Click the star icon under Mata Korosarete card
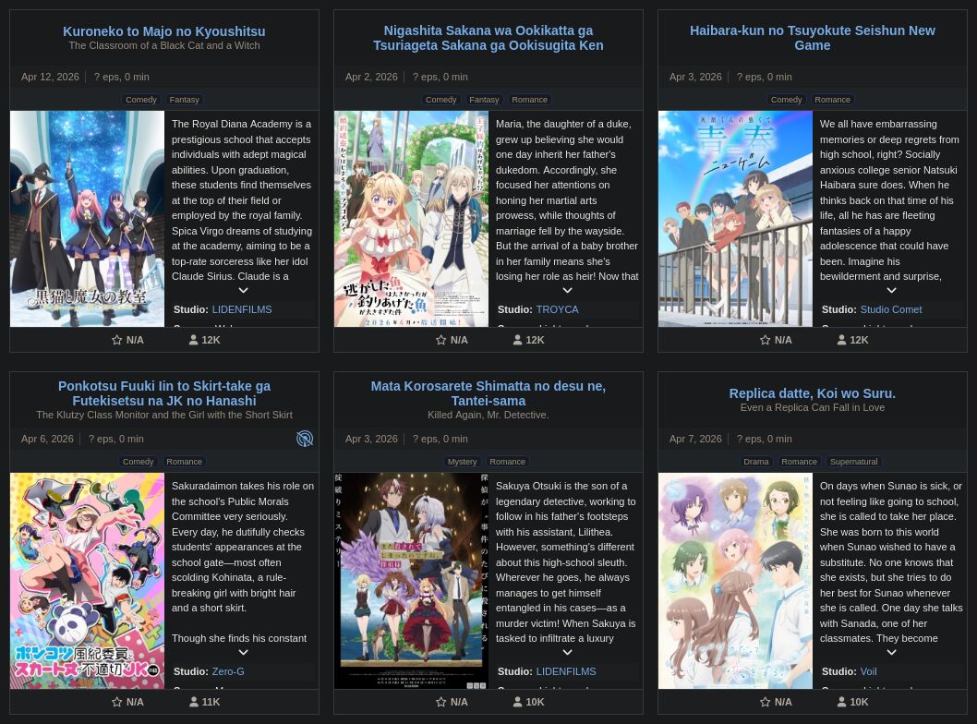The height and width of the screenshot is (724, 977). [x=441, y=702]
